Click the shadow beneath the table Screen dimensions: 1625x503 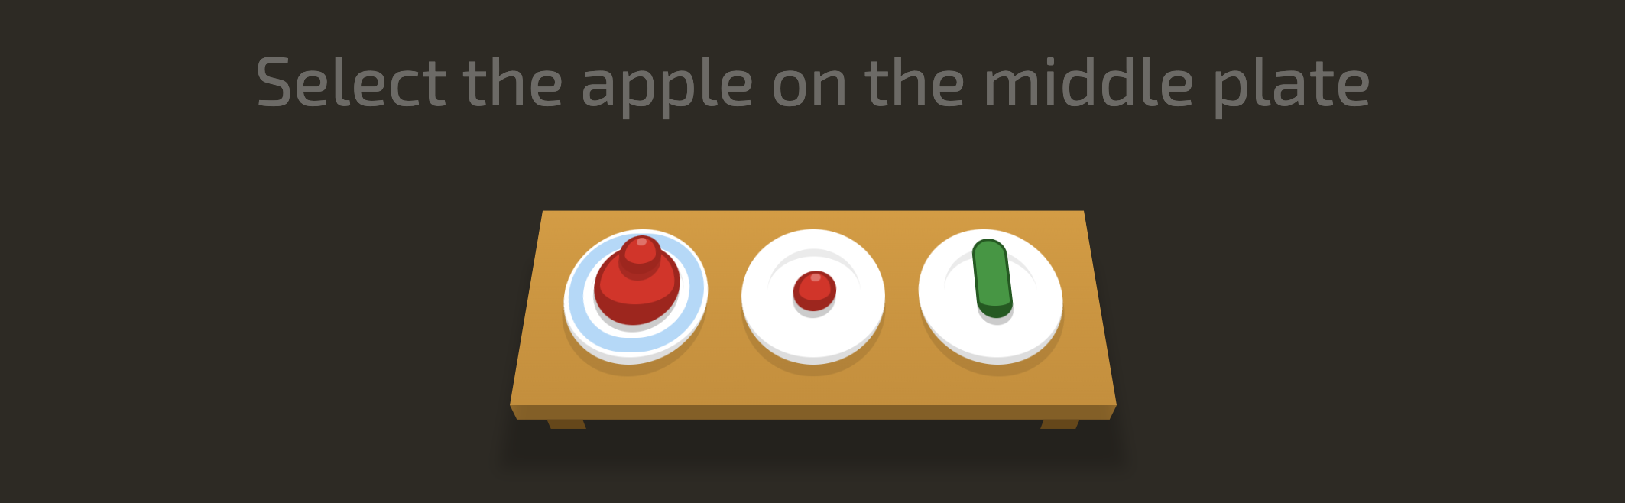tap(813, 443)
